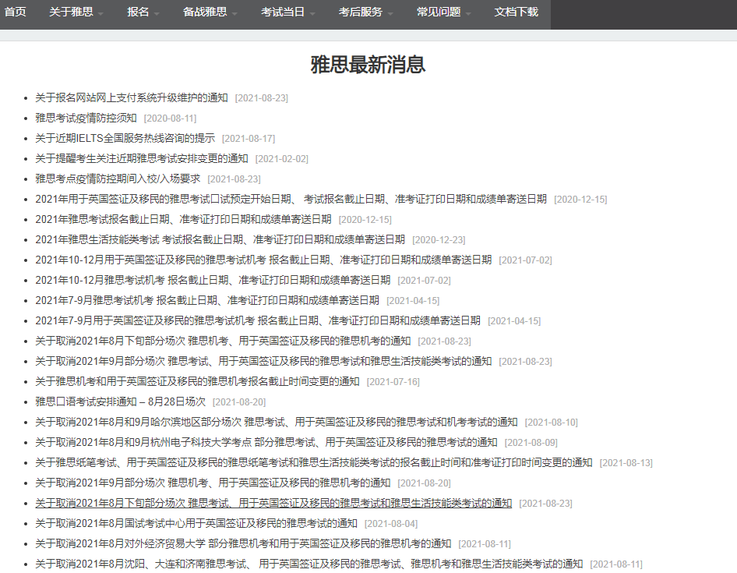
Task: Expand dropdown arrow next to 常见问题
Action: [x=468, y=14]
